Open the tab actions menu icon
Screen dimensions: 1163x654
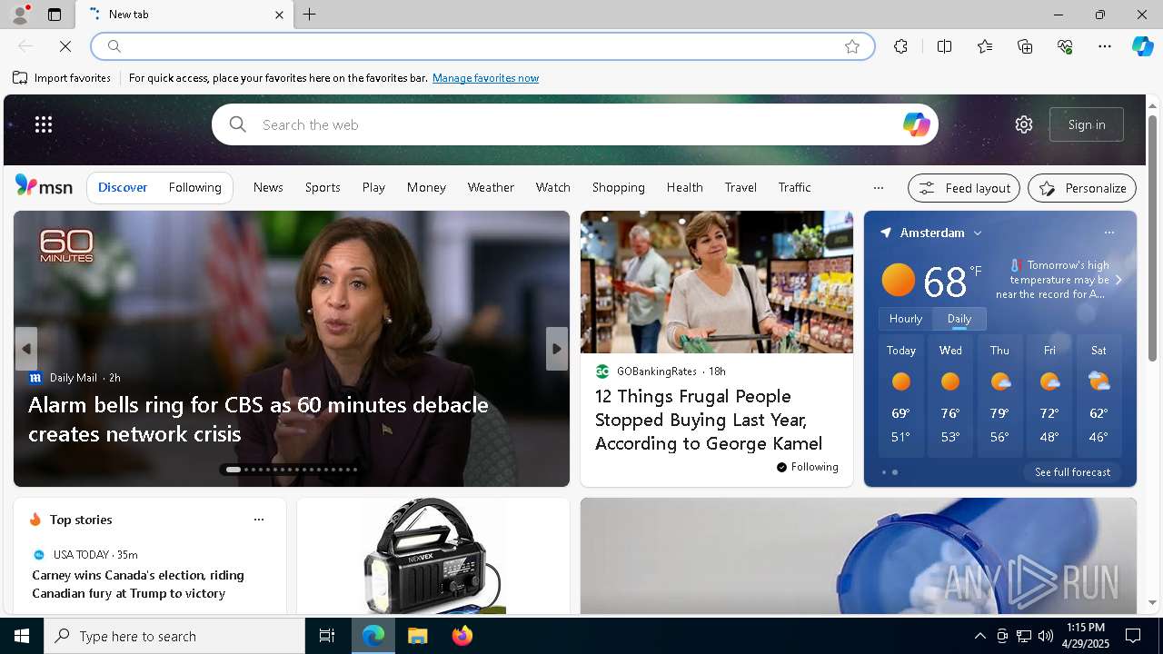(55, 15)
